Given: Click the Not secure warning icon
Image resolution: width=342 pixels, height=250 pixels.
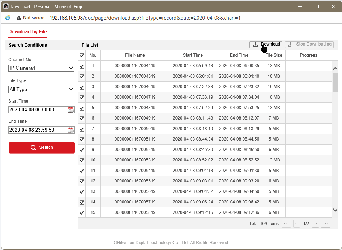Looking at the screenshot, I should [19, 18].
